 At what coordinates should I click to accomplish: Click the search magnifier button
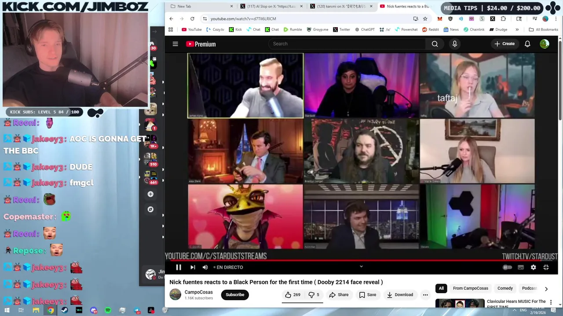[435, 44]
